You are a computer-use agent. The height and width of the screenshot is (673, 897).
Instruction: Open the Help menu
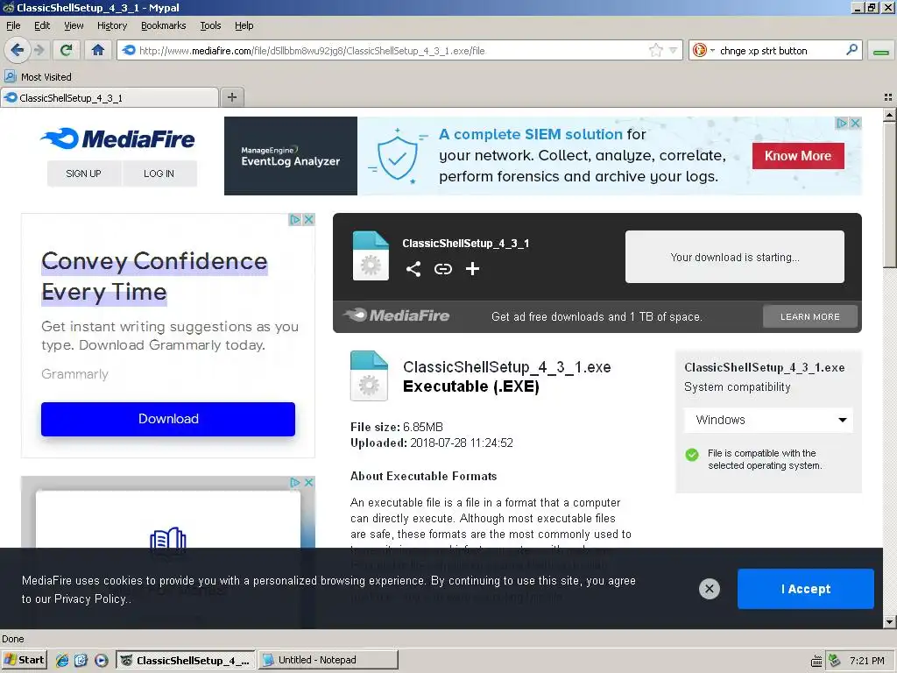pos(244,25)
